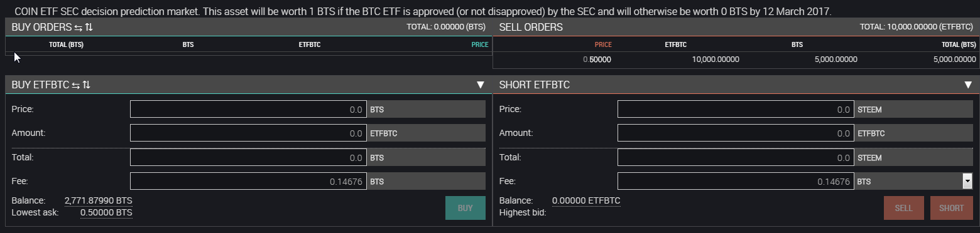Click the sell orders PRICE column header
The image size is (980, 233).
(603, 45)
